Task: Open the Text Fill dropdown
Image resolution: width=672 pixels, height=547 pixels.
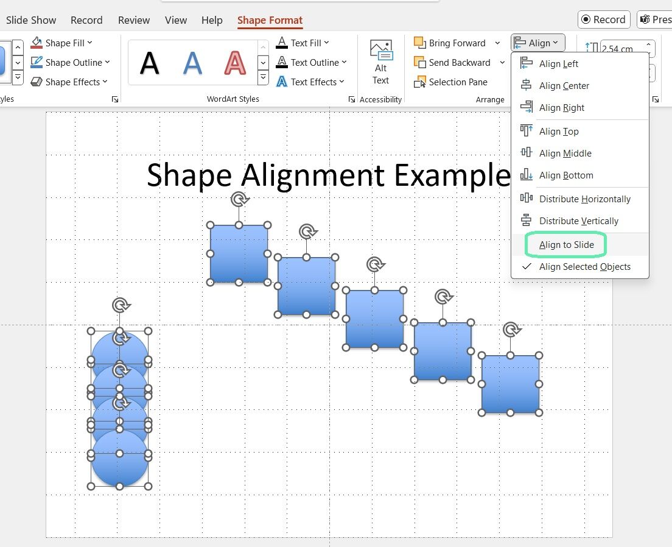Action: tap(303, 43)
